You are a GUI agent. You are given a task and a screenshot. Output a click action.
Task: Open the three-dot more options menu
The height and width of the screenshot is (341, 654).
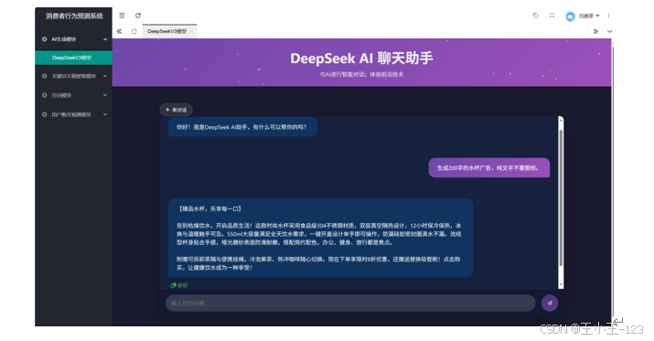click(x=608, y=16)
